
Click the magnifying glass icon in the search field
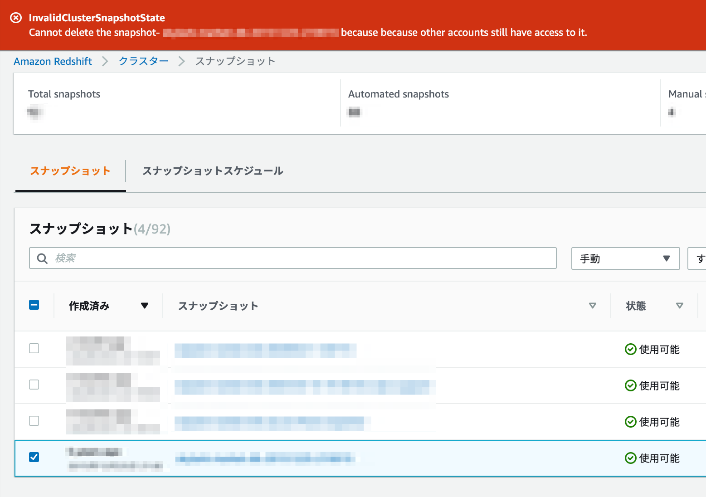(x=42, y=258)
